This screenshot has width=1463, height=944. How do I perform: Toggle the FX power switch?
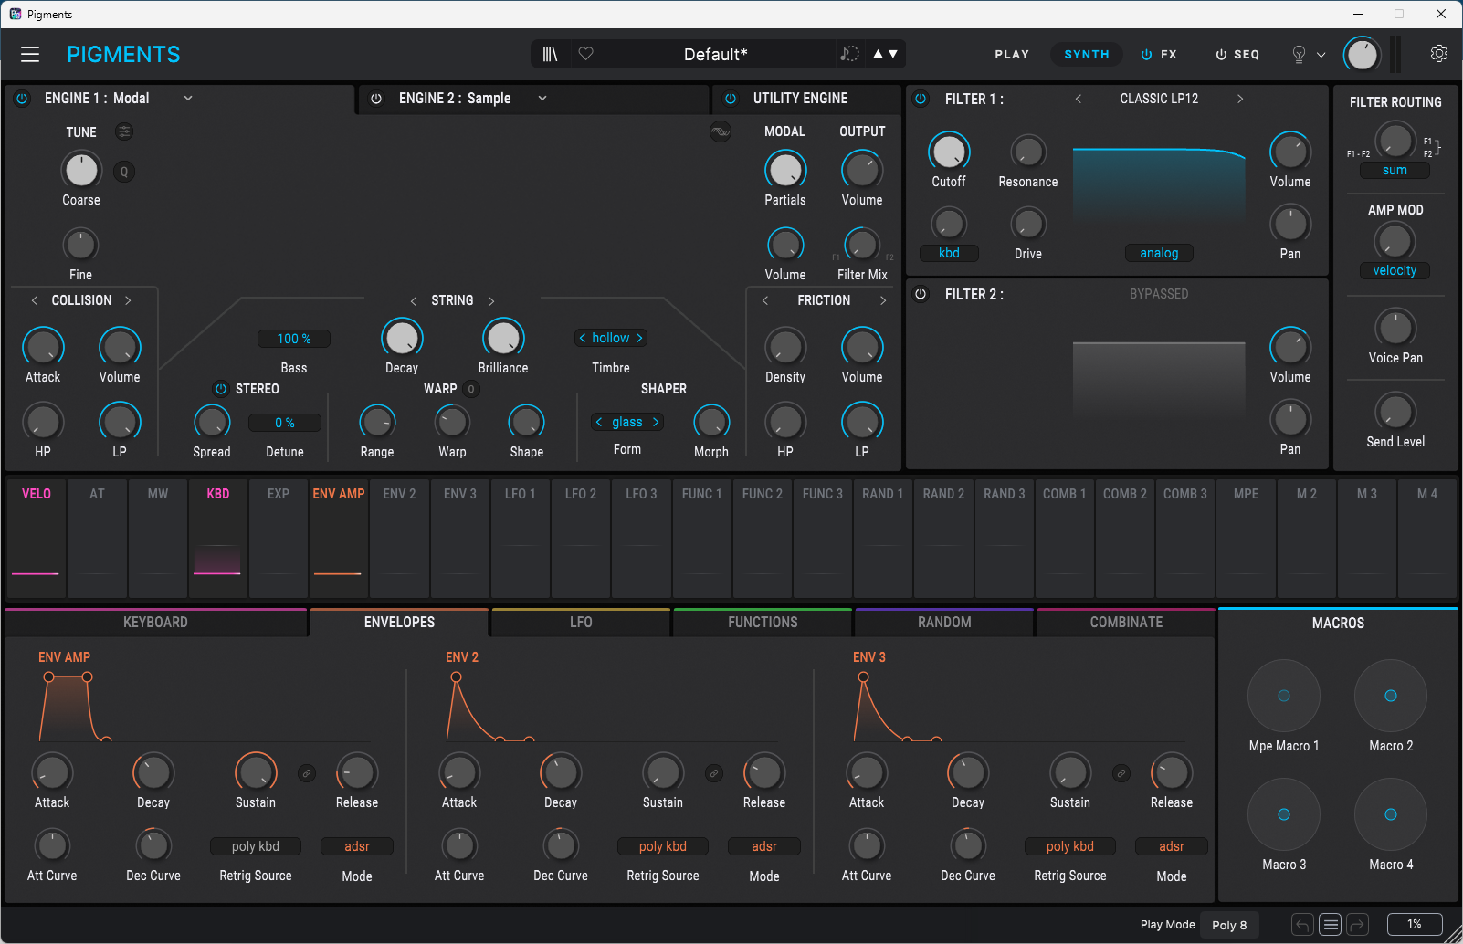(1147, 55)
